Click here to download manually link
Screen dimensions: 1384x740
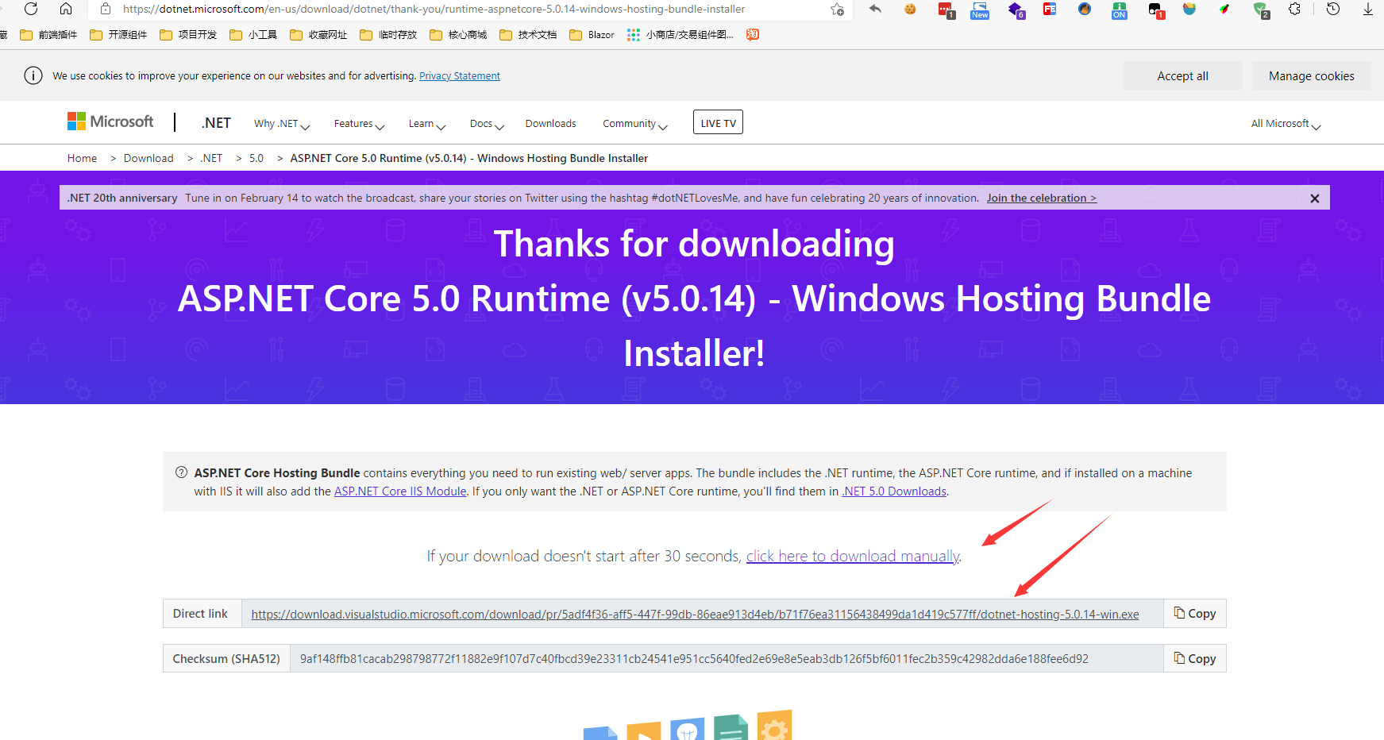pyautogui.click(x=853, y=557)
